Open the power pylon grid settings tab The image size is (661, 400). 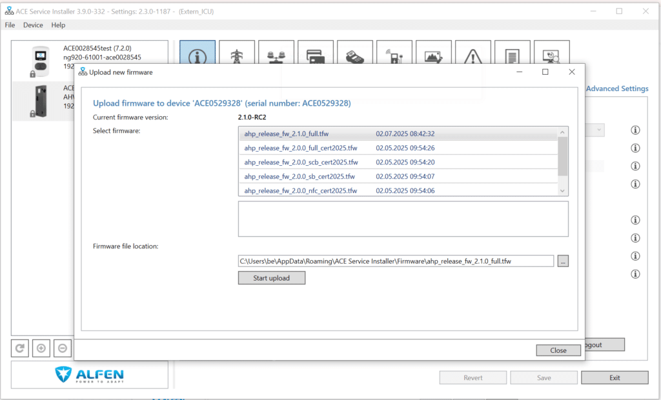click(x=237, y=52)
